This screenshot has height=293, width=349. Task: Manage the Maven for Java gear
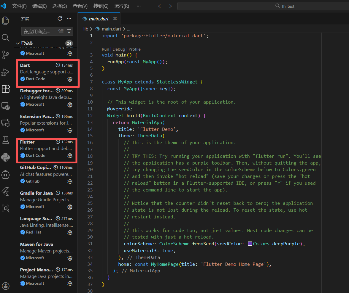coord(70,258)
